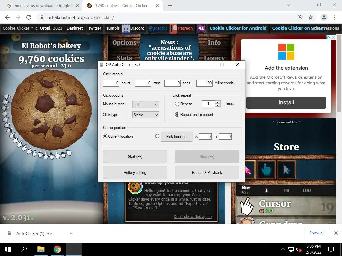The width and height of the screenshot is (342, 256).
Task: Show hidden system tray icons
Action: (283, 249)
